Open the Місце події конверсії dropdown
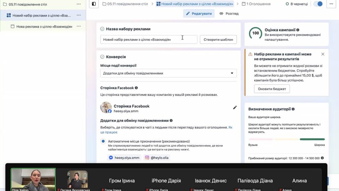 tap(168, 73)
